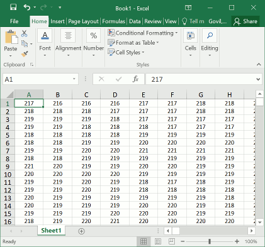Viewport: 265px width, 247px height.
Task: Click the Copy icon in Clipboard group
Action: coord(25,43)
